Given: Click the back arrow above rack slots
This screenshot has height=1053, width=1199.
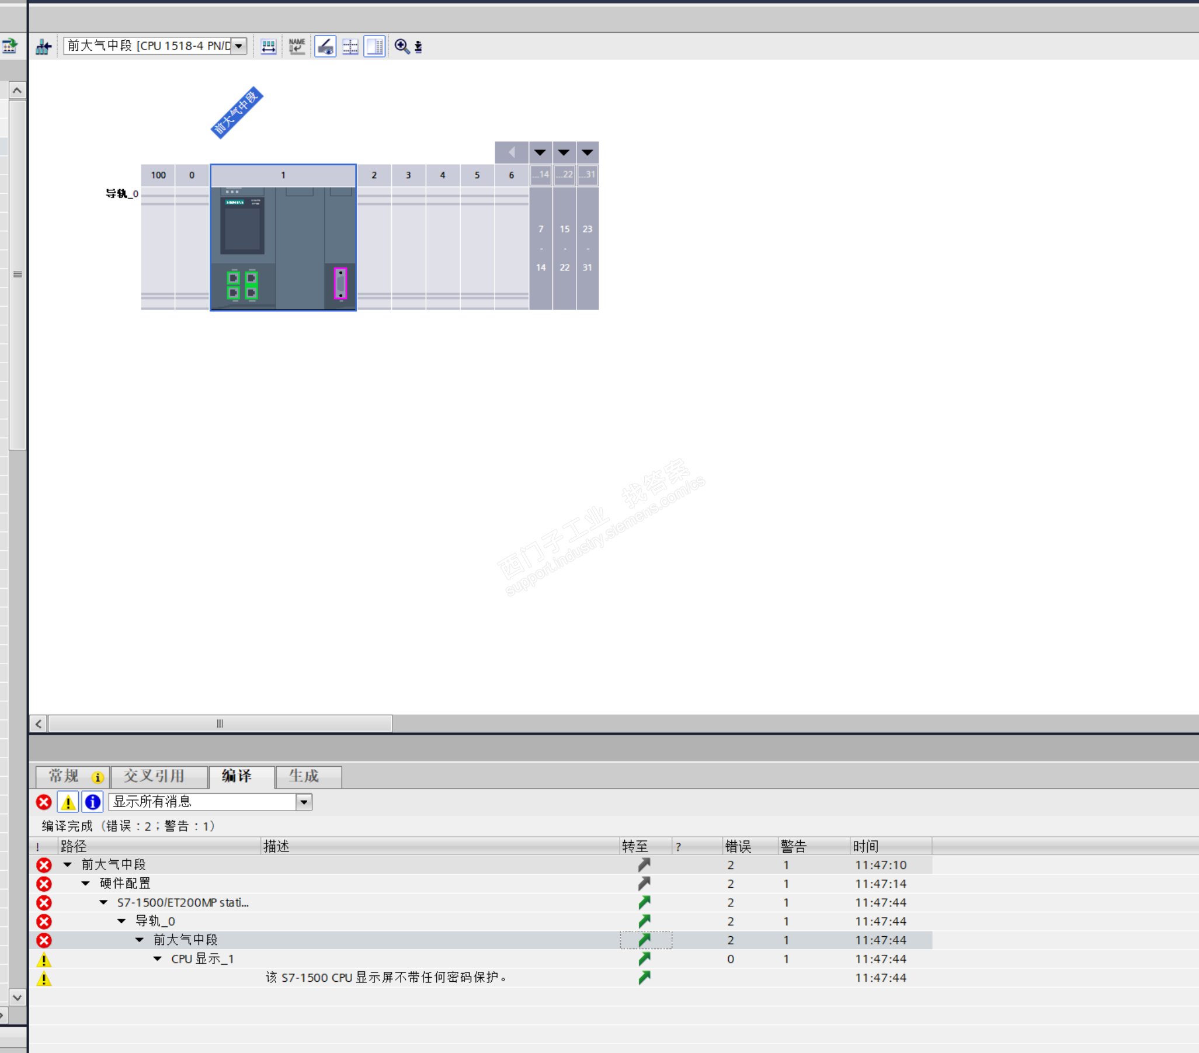Looking at the screenshot, I should point(512,152).
